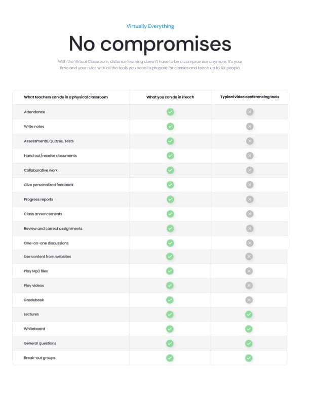Click 'Typical video conferencing tools' column header

coord(249,97)
